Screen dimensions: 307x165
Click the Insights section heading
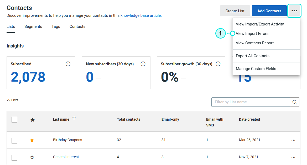pyautogui.click(x=15, y=46)
